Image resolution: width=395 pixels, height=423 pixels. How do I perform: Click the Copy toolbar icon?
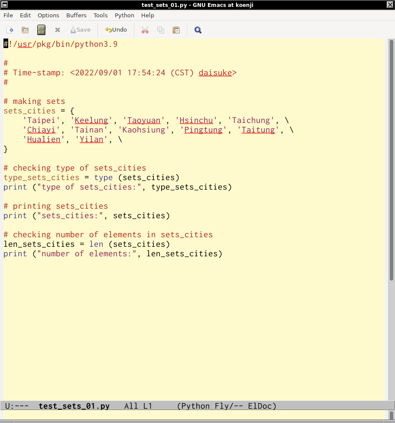point(161,30)
